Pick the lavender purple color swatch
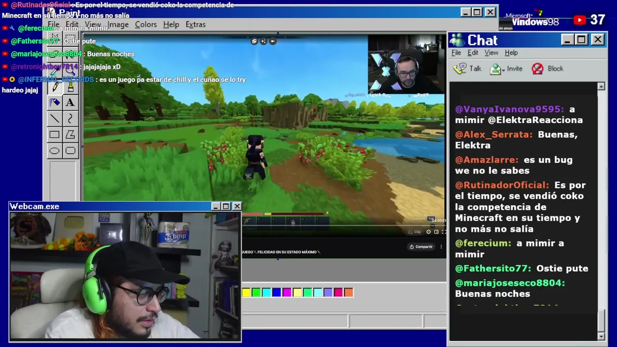617x347 pixels. [x=328, y=293]
